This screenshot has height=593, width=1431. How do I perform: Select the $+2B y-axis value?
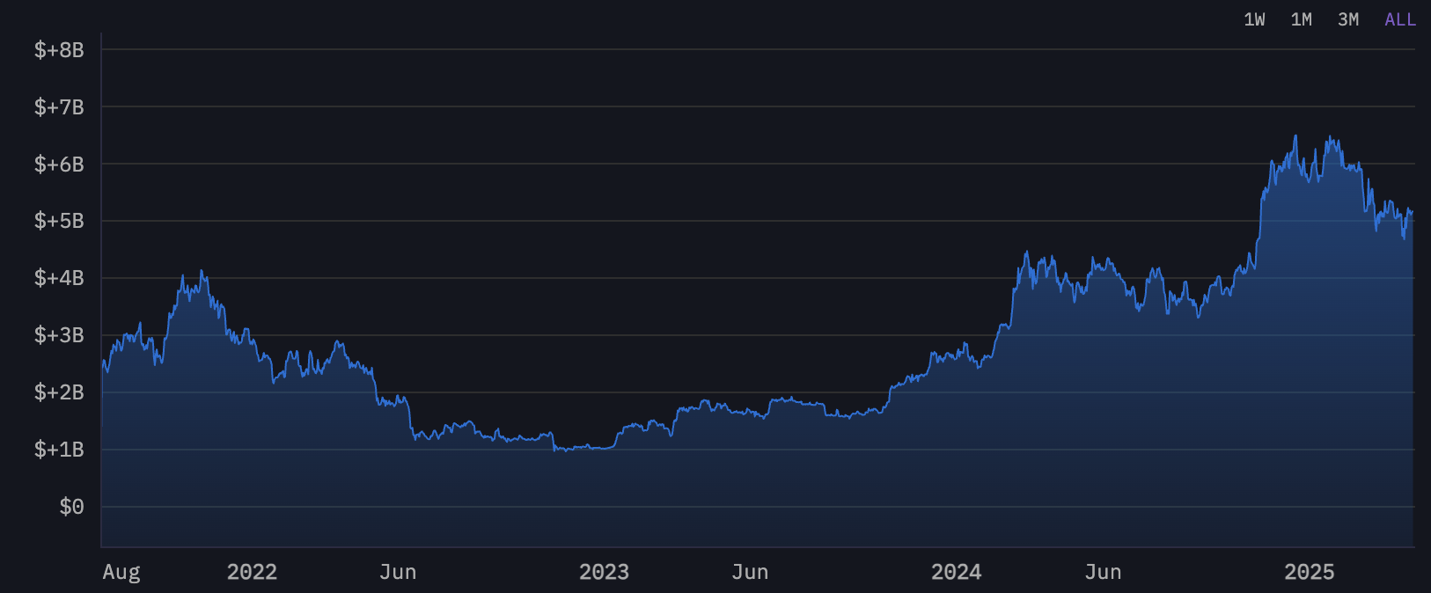click(59, 392)
